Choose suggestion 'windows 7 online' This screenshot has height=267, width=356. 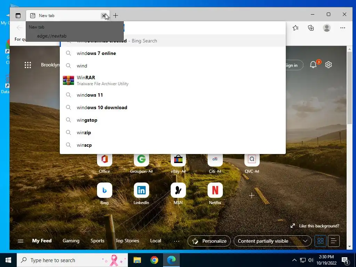point(172,53)
